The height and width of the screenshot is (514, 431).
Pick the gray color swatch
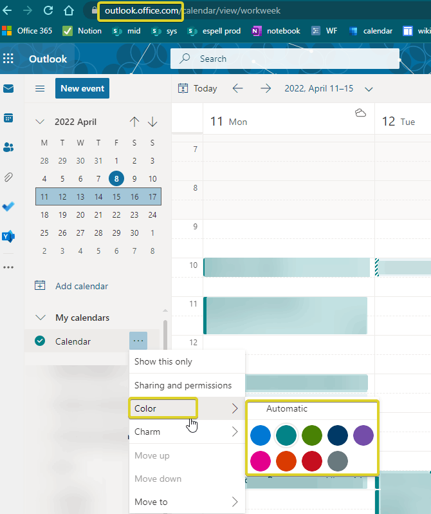(x=338, y=461)
